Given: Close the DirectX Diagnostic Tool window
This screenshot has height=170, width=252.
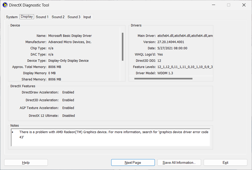Looking at the screenshot, I should [244, 5].
